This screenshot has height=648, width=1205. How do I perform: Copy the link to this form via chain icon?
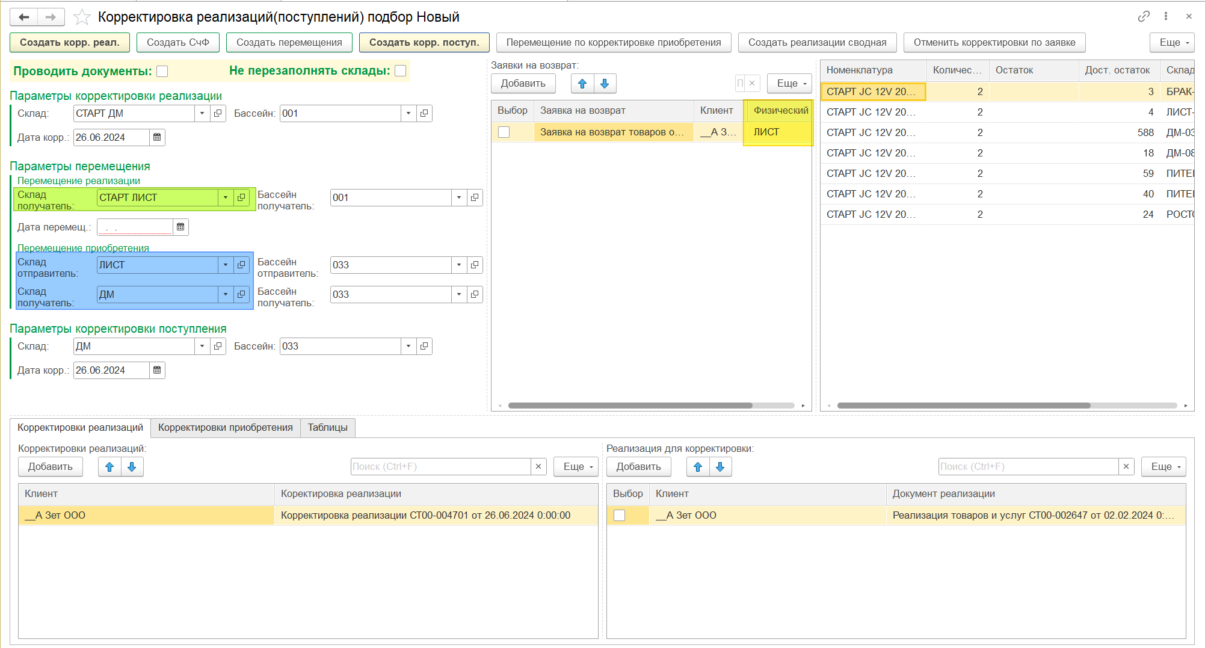tap(1144, 16)
